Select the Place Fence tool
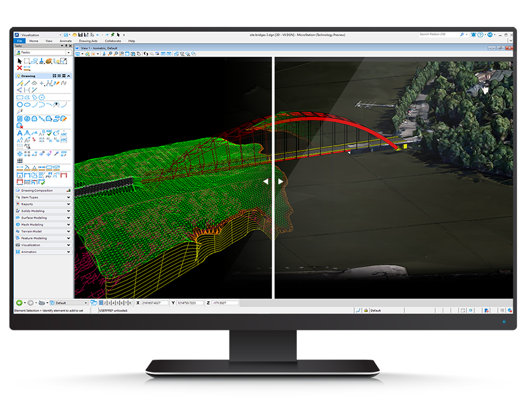Screen dimensions: 527x415 coord(27,61)
